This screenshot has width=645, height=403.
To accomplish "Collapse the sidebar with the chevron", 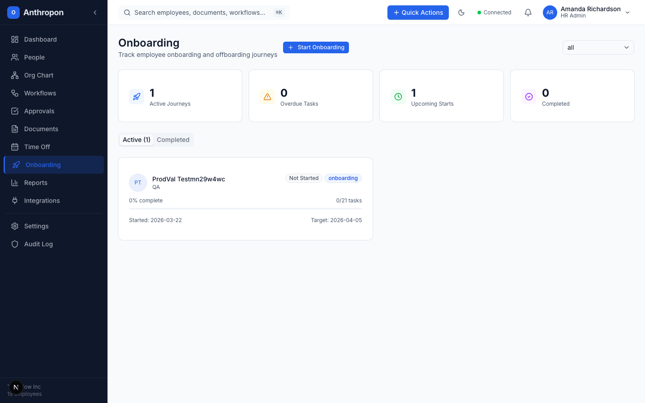I will point(95,13).
